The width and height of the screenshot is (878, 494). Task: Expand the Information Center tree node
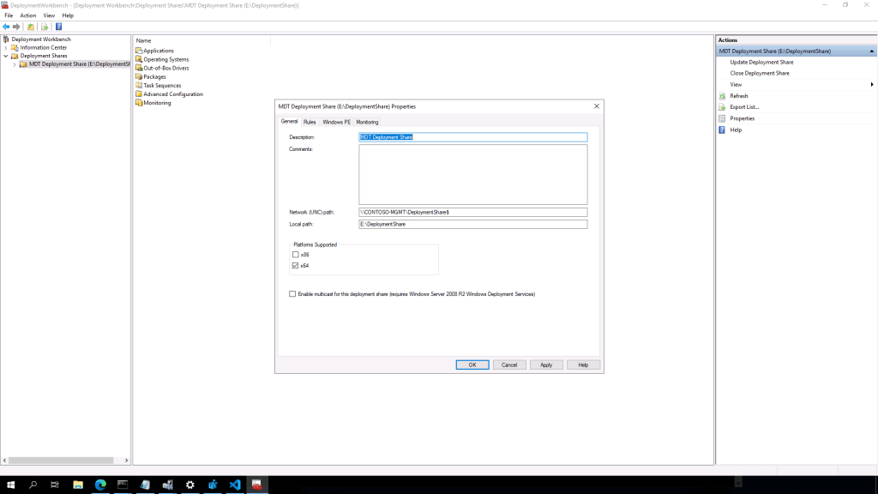(x=5, y=48)
